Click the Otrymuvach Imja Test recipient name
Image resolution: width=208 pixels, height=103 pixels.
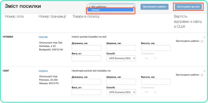[x=51, y=43]
